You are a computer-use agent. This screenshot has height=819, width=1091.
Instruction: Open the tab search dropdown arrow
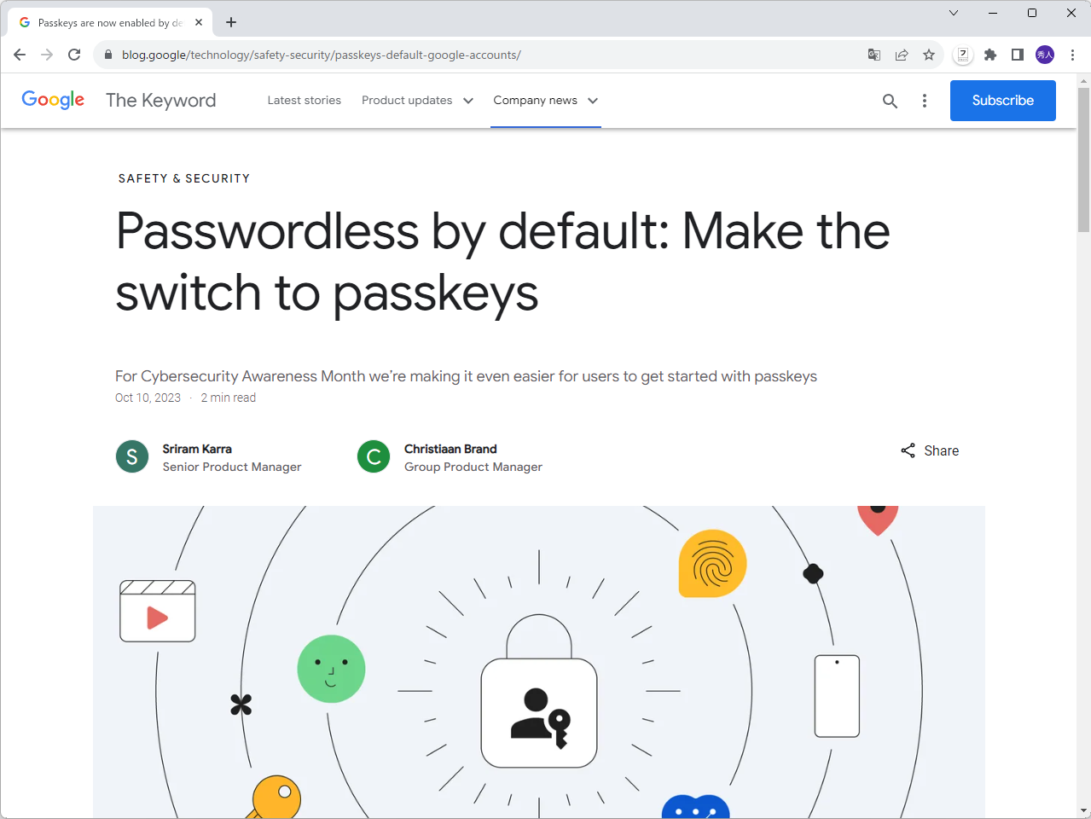pyautogui.click(x=954, y=13)
